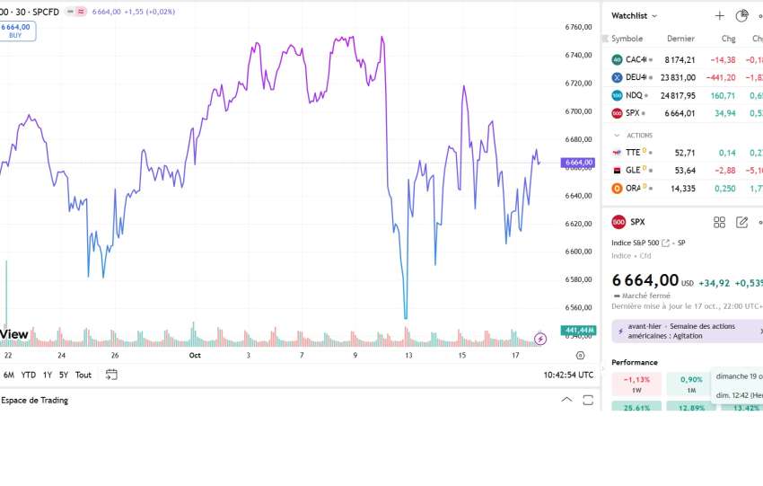Viewport: 763px width, 486px height.
Task: Click the calendar go-to-date icon
Action: pyautogui.click(x=111, y=375)
